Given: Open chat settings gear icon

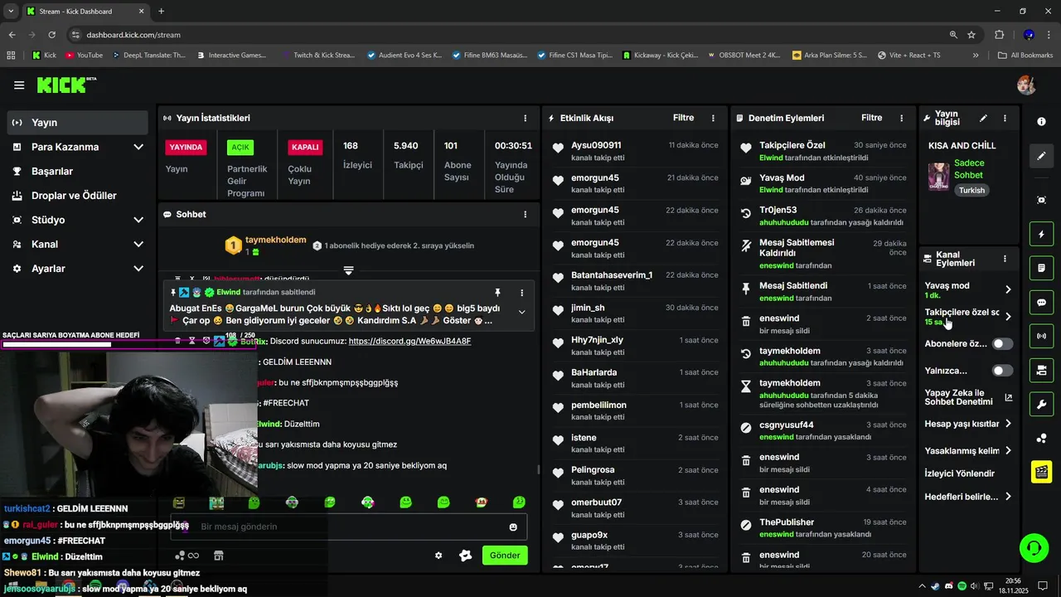Looking at the screenshot, I should (438, 556).
